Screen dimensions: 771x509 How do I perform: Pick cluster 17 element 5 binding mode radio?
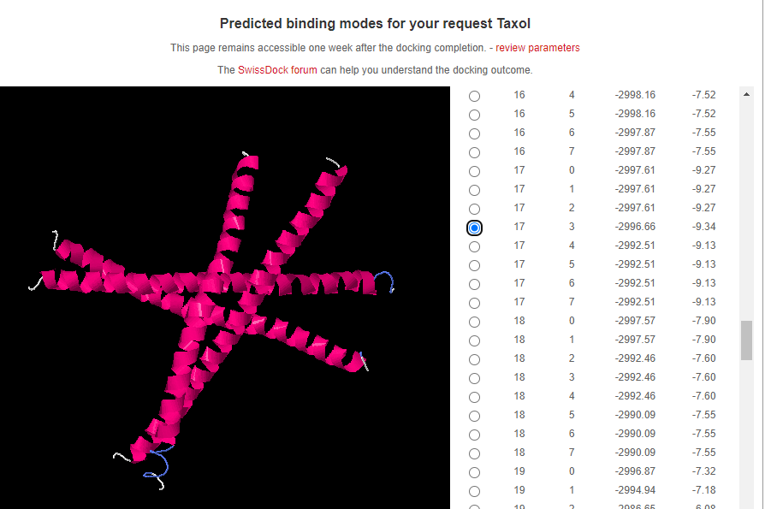point(475,265)
